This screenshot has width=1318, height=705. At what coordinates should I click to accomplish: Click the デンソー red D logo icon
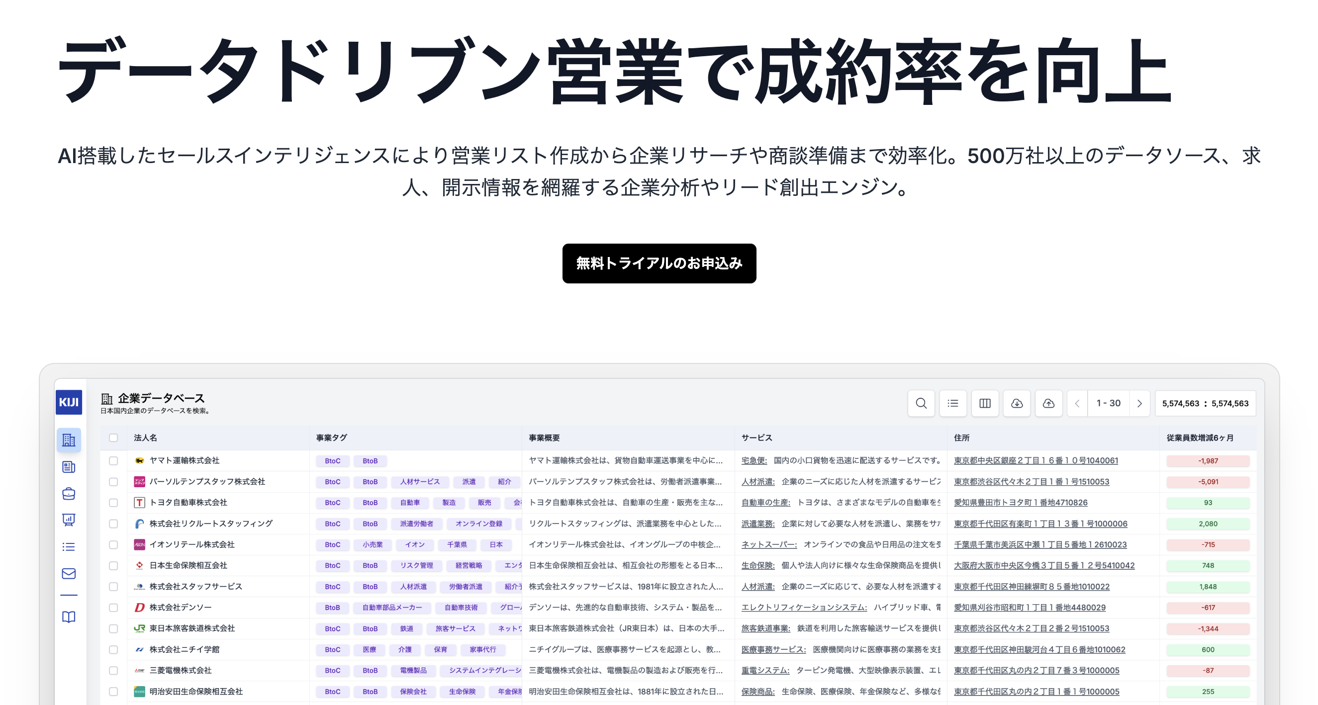139,607
